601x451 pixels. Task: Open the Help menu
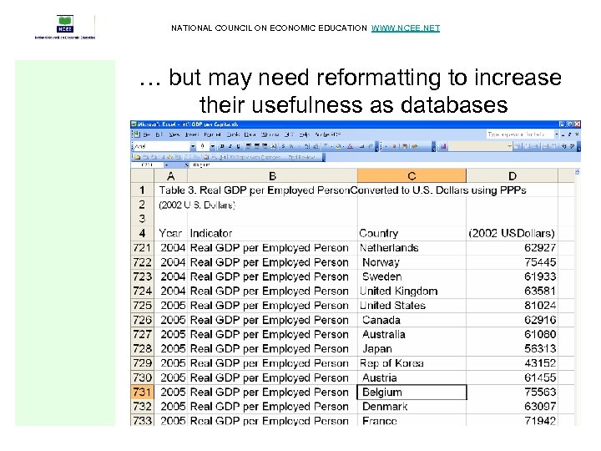pyautogui.click(x=304, y=134)
